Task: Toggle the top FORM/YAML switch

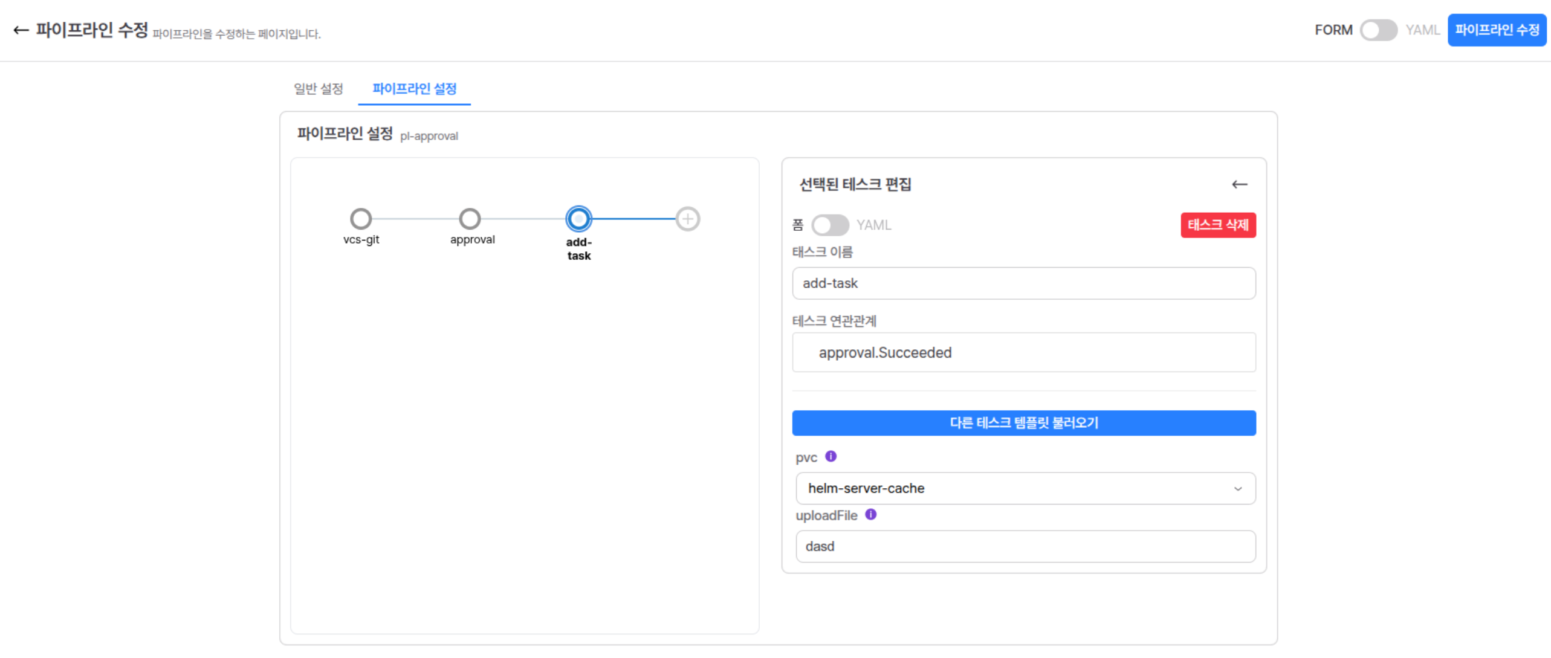Action: coord(1378,30)
